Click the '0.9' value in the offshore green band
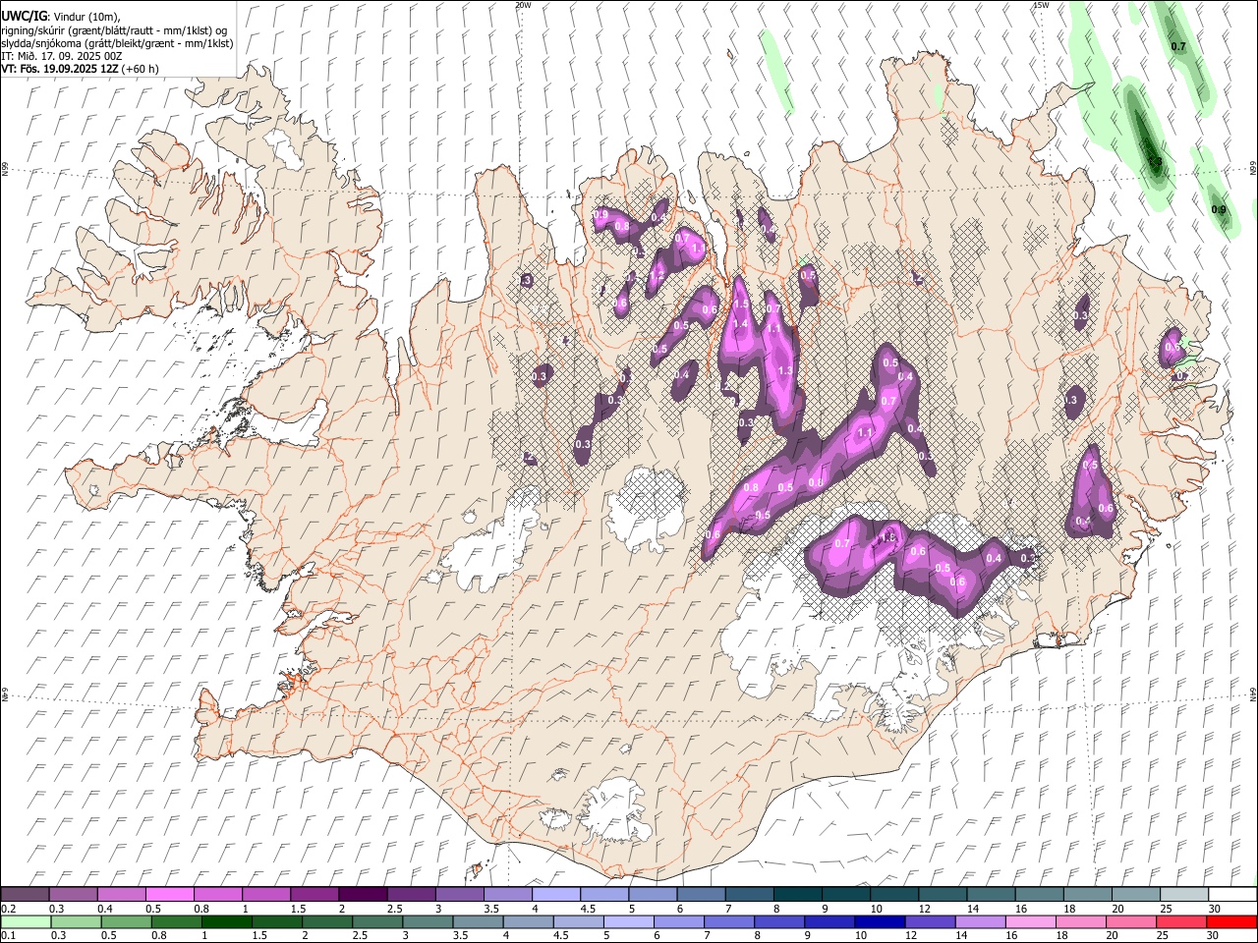 tap(1219, 209)
